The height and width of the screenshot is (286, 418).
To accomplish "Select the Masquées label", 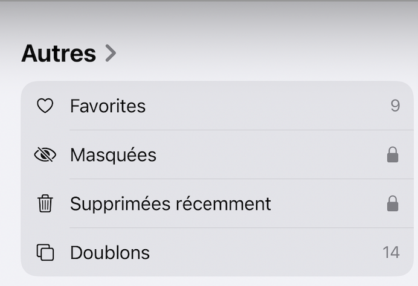I will click(x=113, y=155).
